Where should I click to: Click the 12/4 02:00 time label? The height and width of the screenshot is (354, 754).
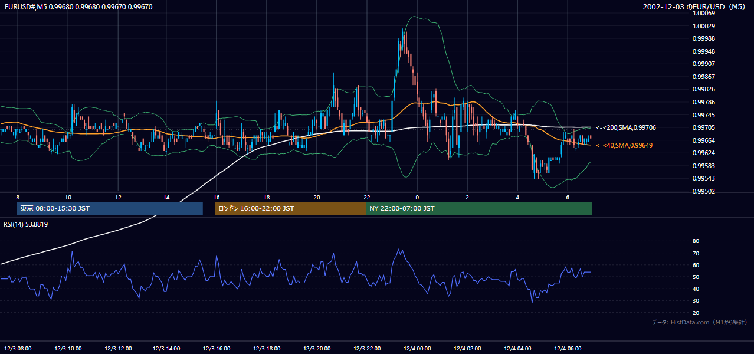(467, 348)
